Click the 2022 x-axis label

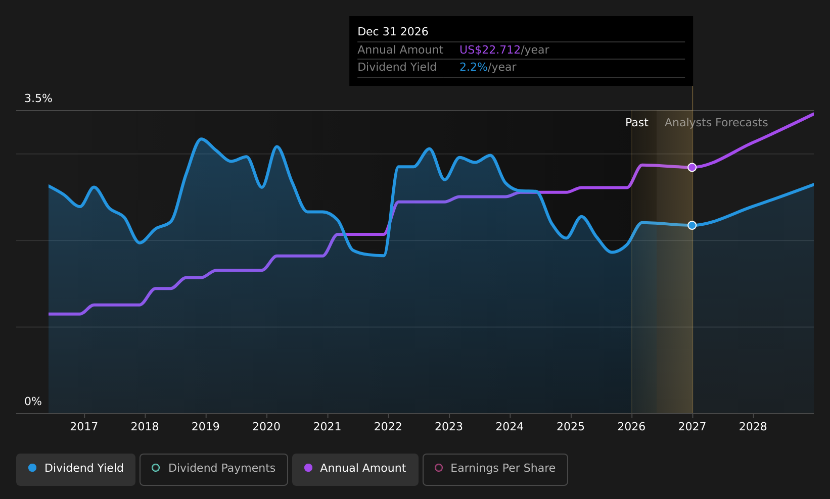pos(388,427)
